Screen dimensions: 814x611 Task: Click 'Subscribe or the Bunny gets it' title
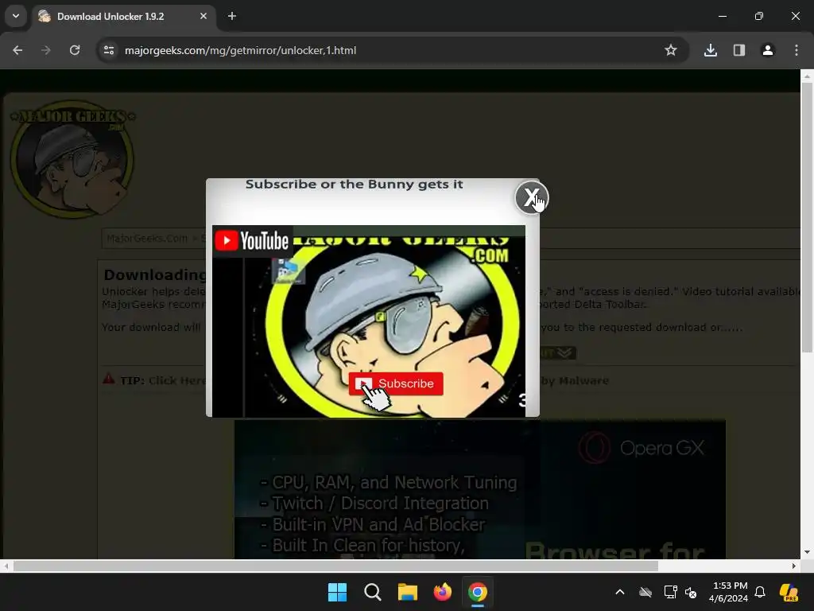[354, 184]
